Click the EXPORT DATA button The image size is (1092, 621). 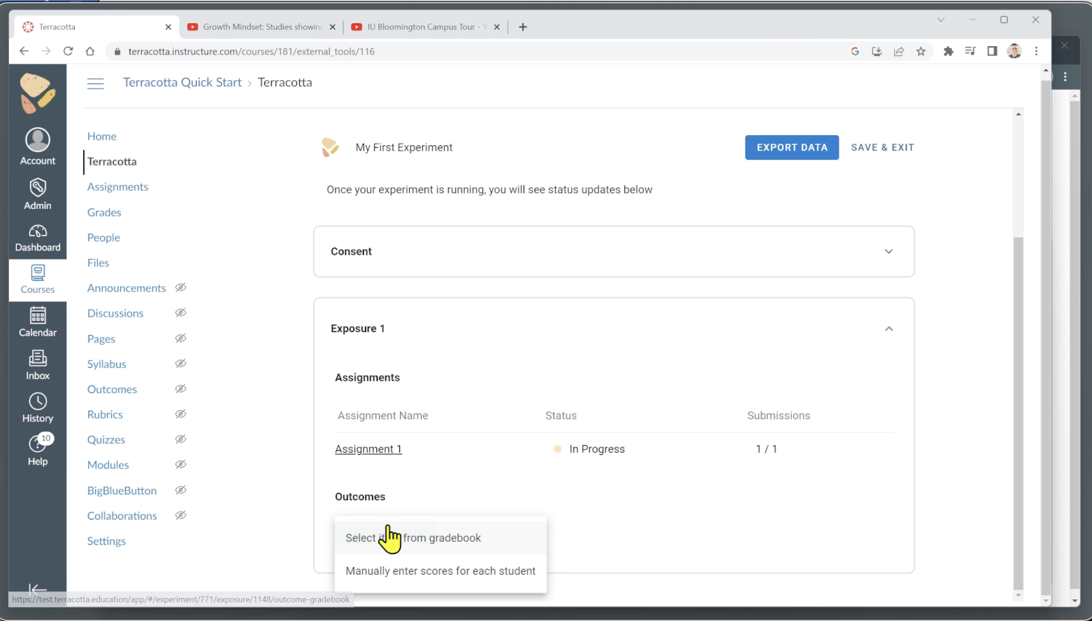click(x=792, y=148)
